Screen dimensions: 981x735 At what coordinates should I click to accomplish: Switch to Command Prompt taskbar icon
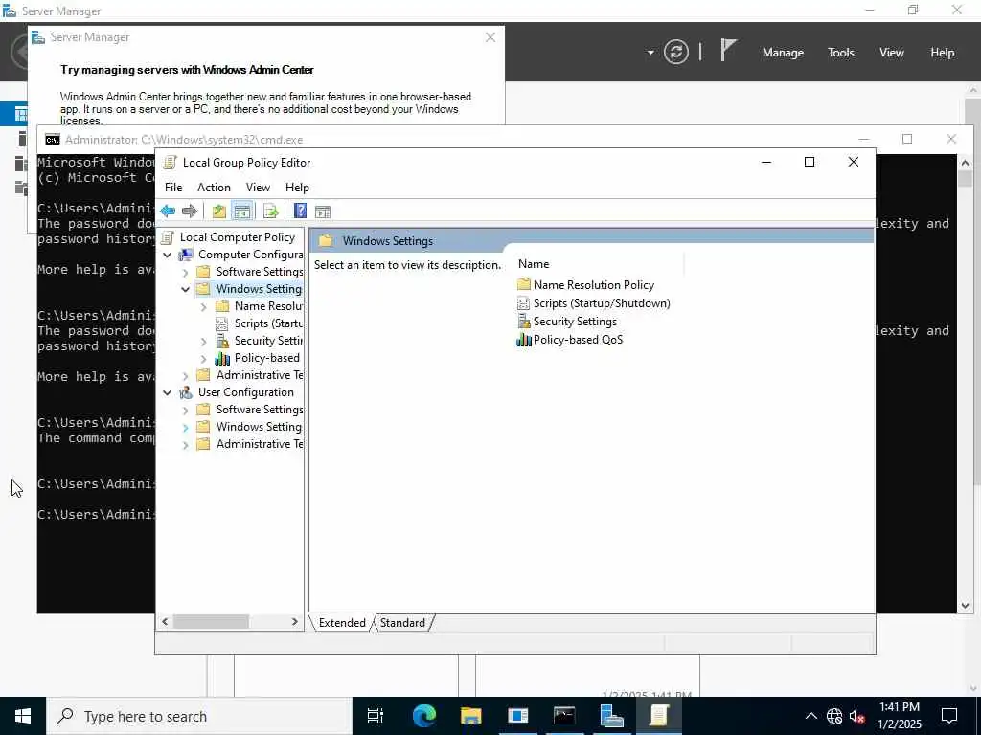click(x=564, y=716)
